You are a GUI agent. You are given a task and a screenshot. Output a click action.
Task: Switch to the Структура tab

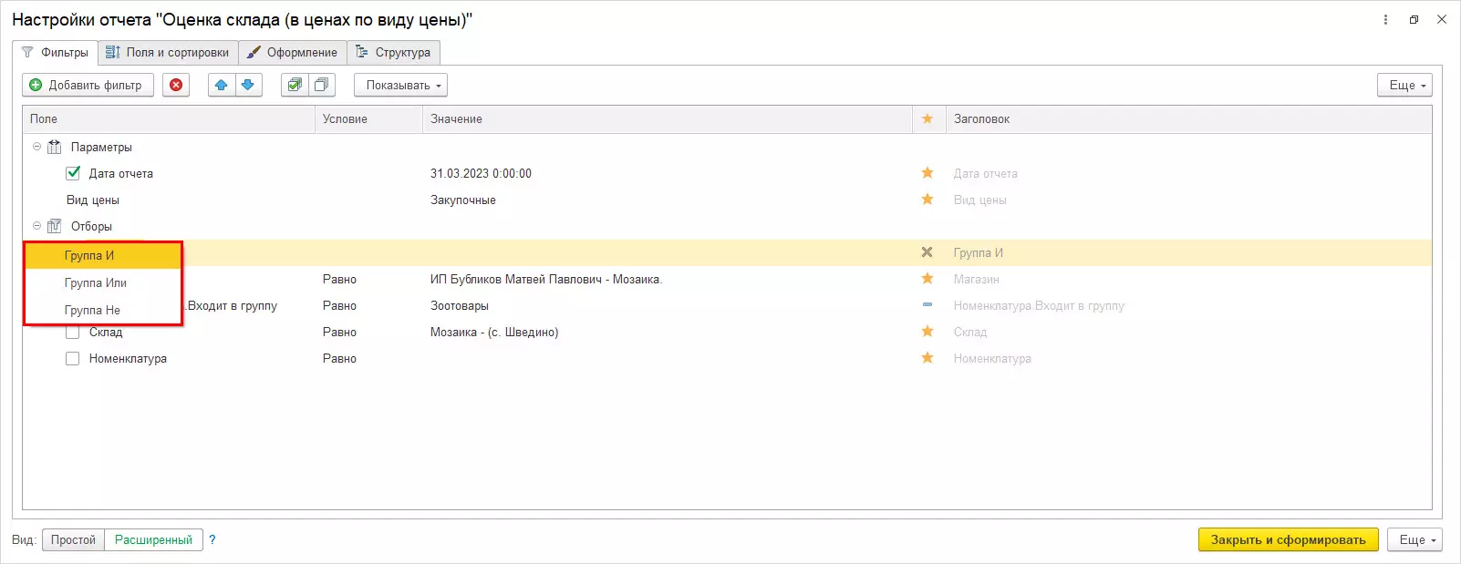click(394, 52)
